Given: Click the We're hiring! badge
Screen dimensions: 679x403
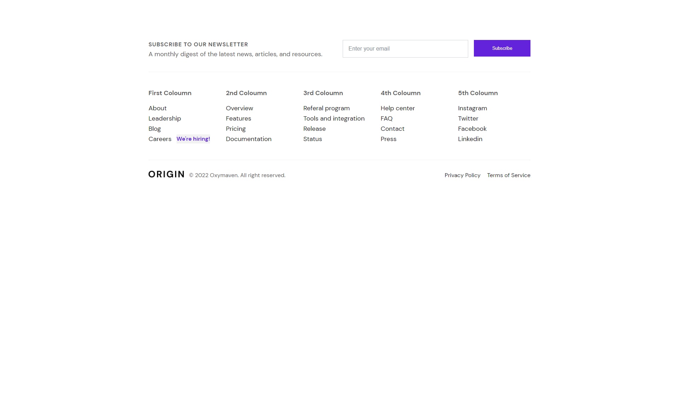Looking at the screenshot, I should 193,139.
